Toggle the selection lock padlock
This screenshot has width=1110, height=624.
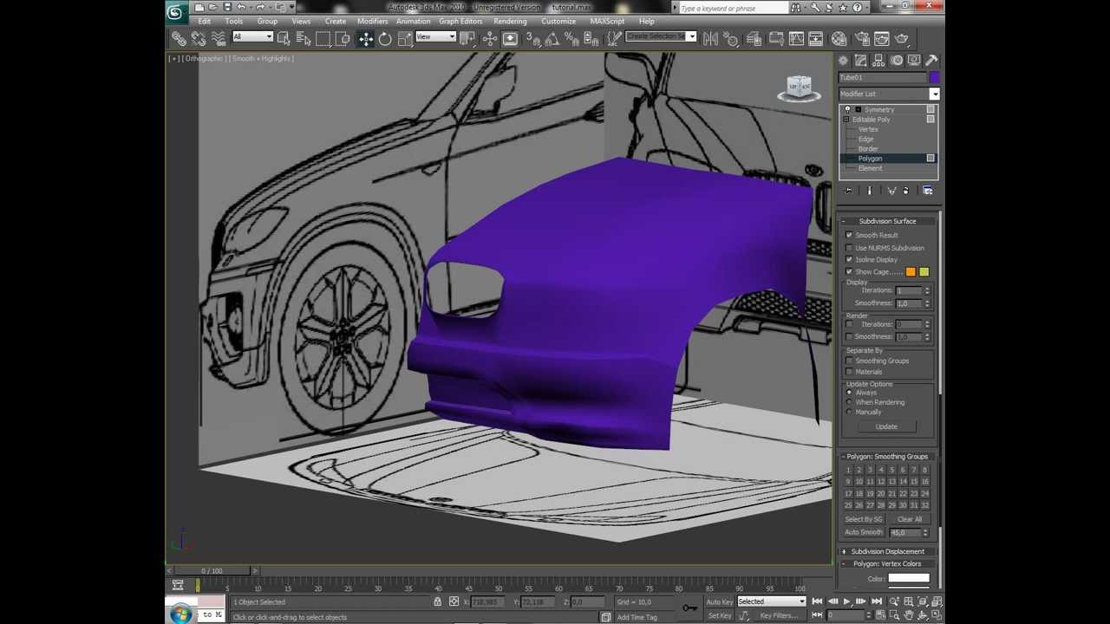(x=438, y=601)
